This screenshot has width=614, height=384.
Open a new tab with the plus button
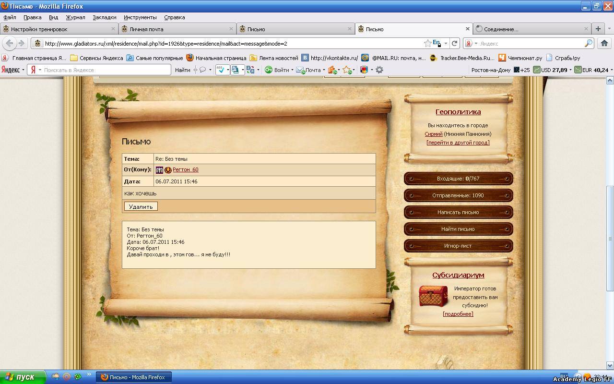[x=598, y=29]
